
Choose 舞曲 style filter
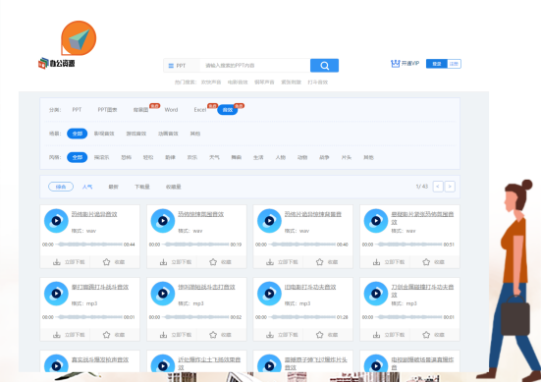pos(237,157)
